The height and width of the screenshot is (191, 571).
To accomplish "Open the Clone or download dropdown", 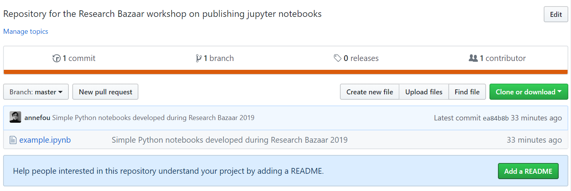I will 529,92.
